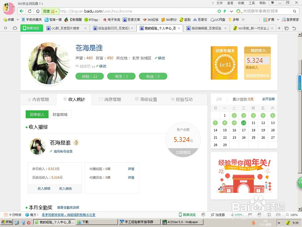Open dropdown arrow next to 扩展
302x227 pixels.
click(278, 20)
